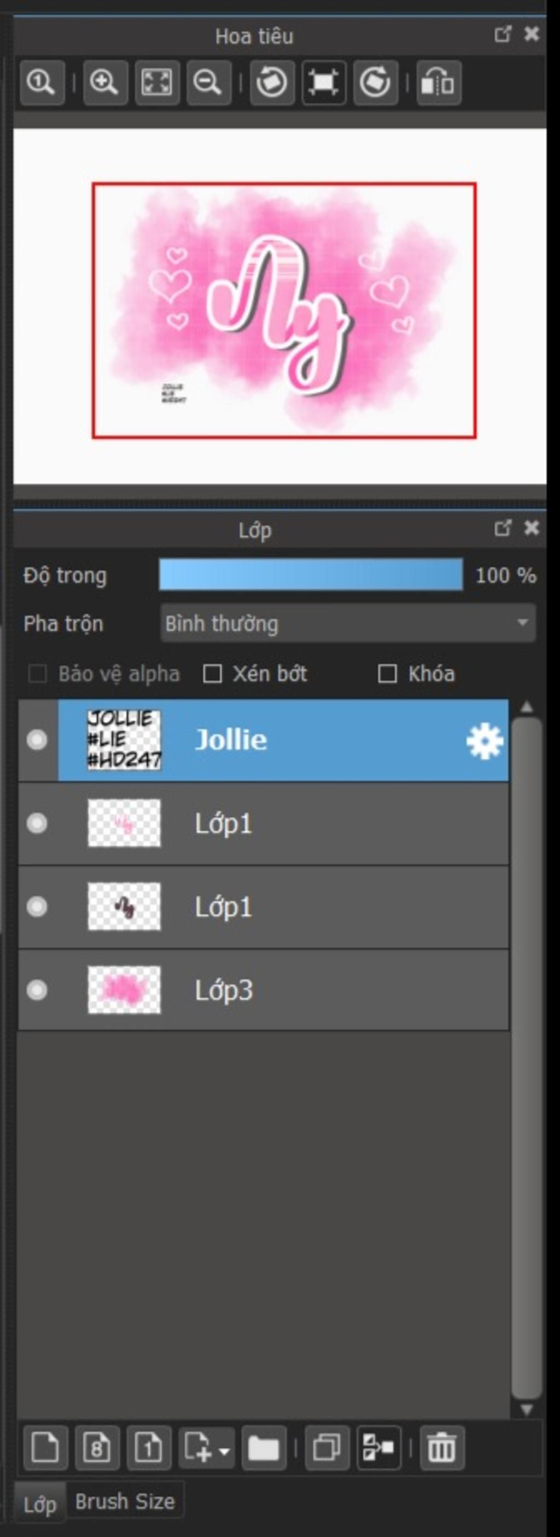Switch to the Brush Size tab

125,1501
